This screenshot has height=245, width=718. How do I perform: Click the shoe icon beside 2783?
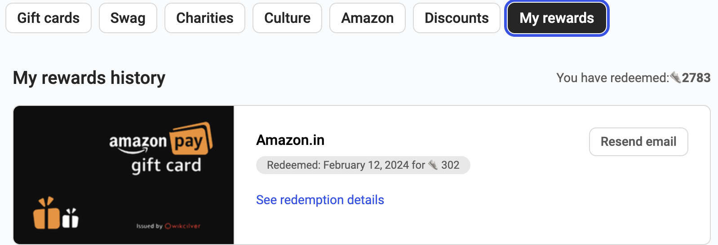(675, 77)
